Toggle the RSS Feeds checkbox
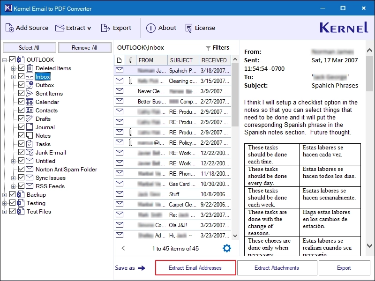Image resolution: width=375 pixels, height=281 pixels. [x=21, y=185]
